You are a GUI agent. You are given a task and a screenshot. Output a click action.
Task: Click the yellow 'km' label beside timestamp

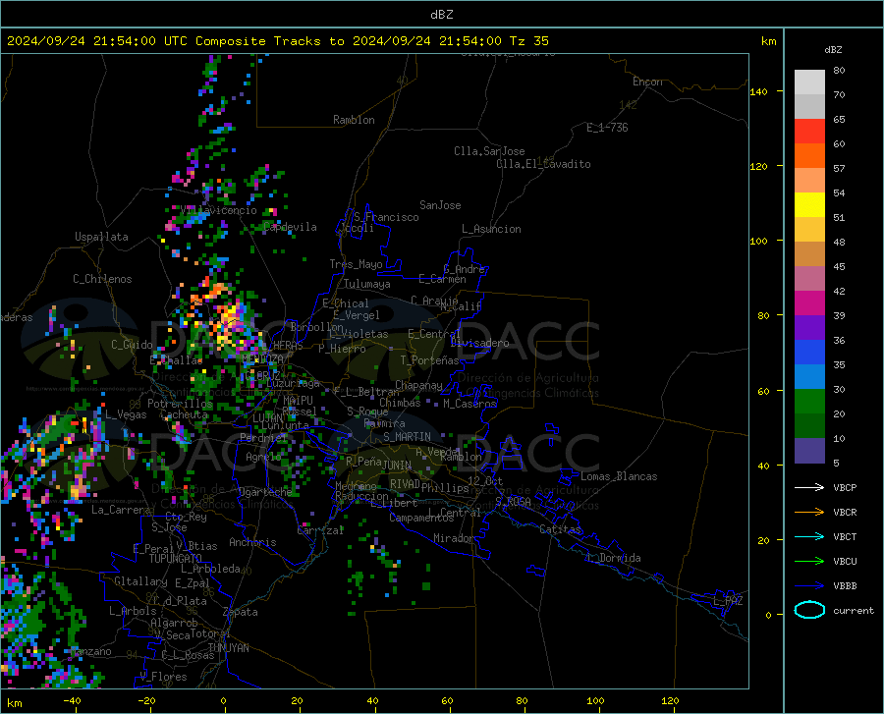(768, 41)
